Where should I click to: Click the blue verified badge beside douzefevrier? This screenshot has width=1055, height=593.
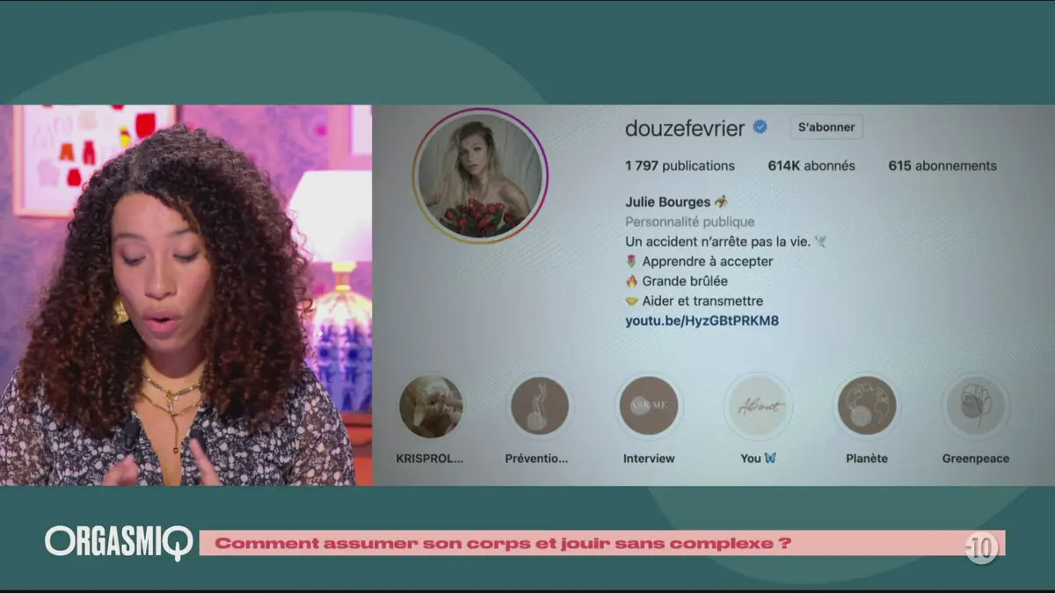[x=760, y=127]
